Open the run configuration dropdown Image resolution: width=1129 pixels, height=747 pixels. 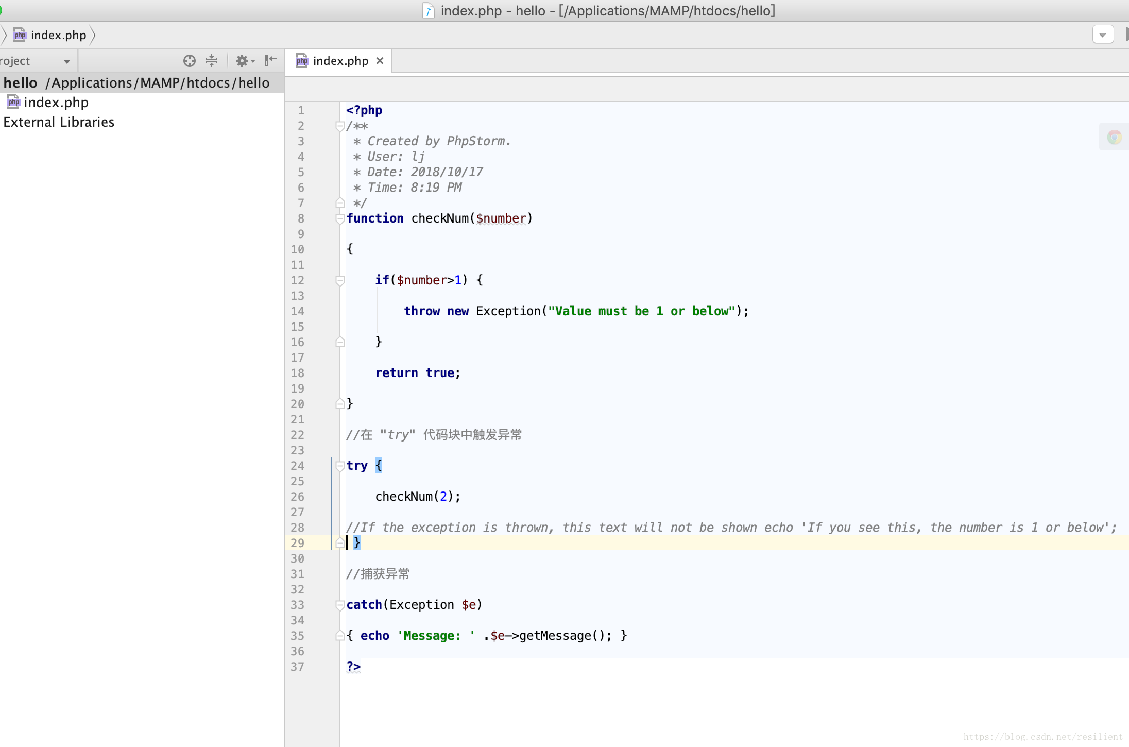point(1103,35)
